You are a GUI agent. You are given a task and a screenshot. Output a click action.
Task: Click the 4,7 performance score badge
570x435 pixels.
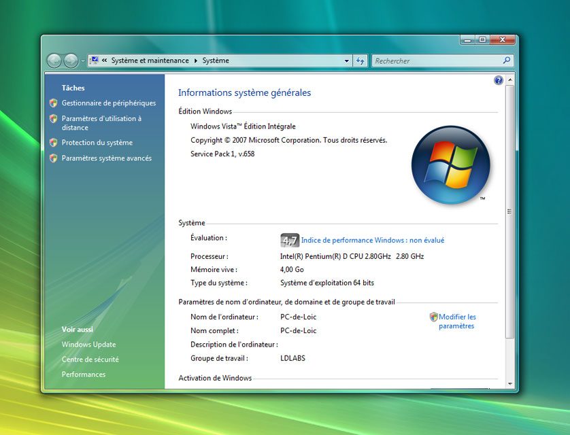pos(290,241)
